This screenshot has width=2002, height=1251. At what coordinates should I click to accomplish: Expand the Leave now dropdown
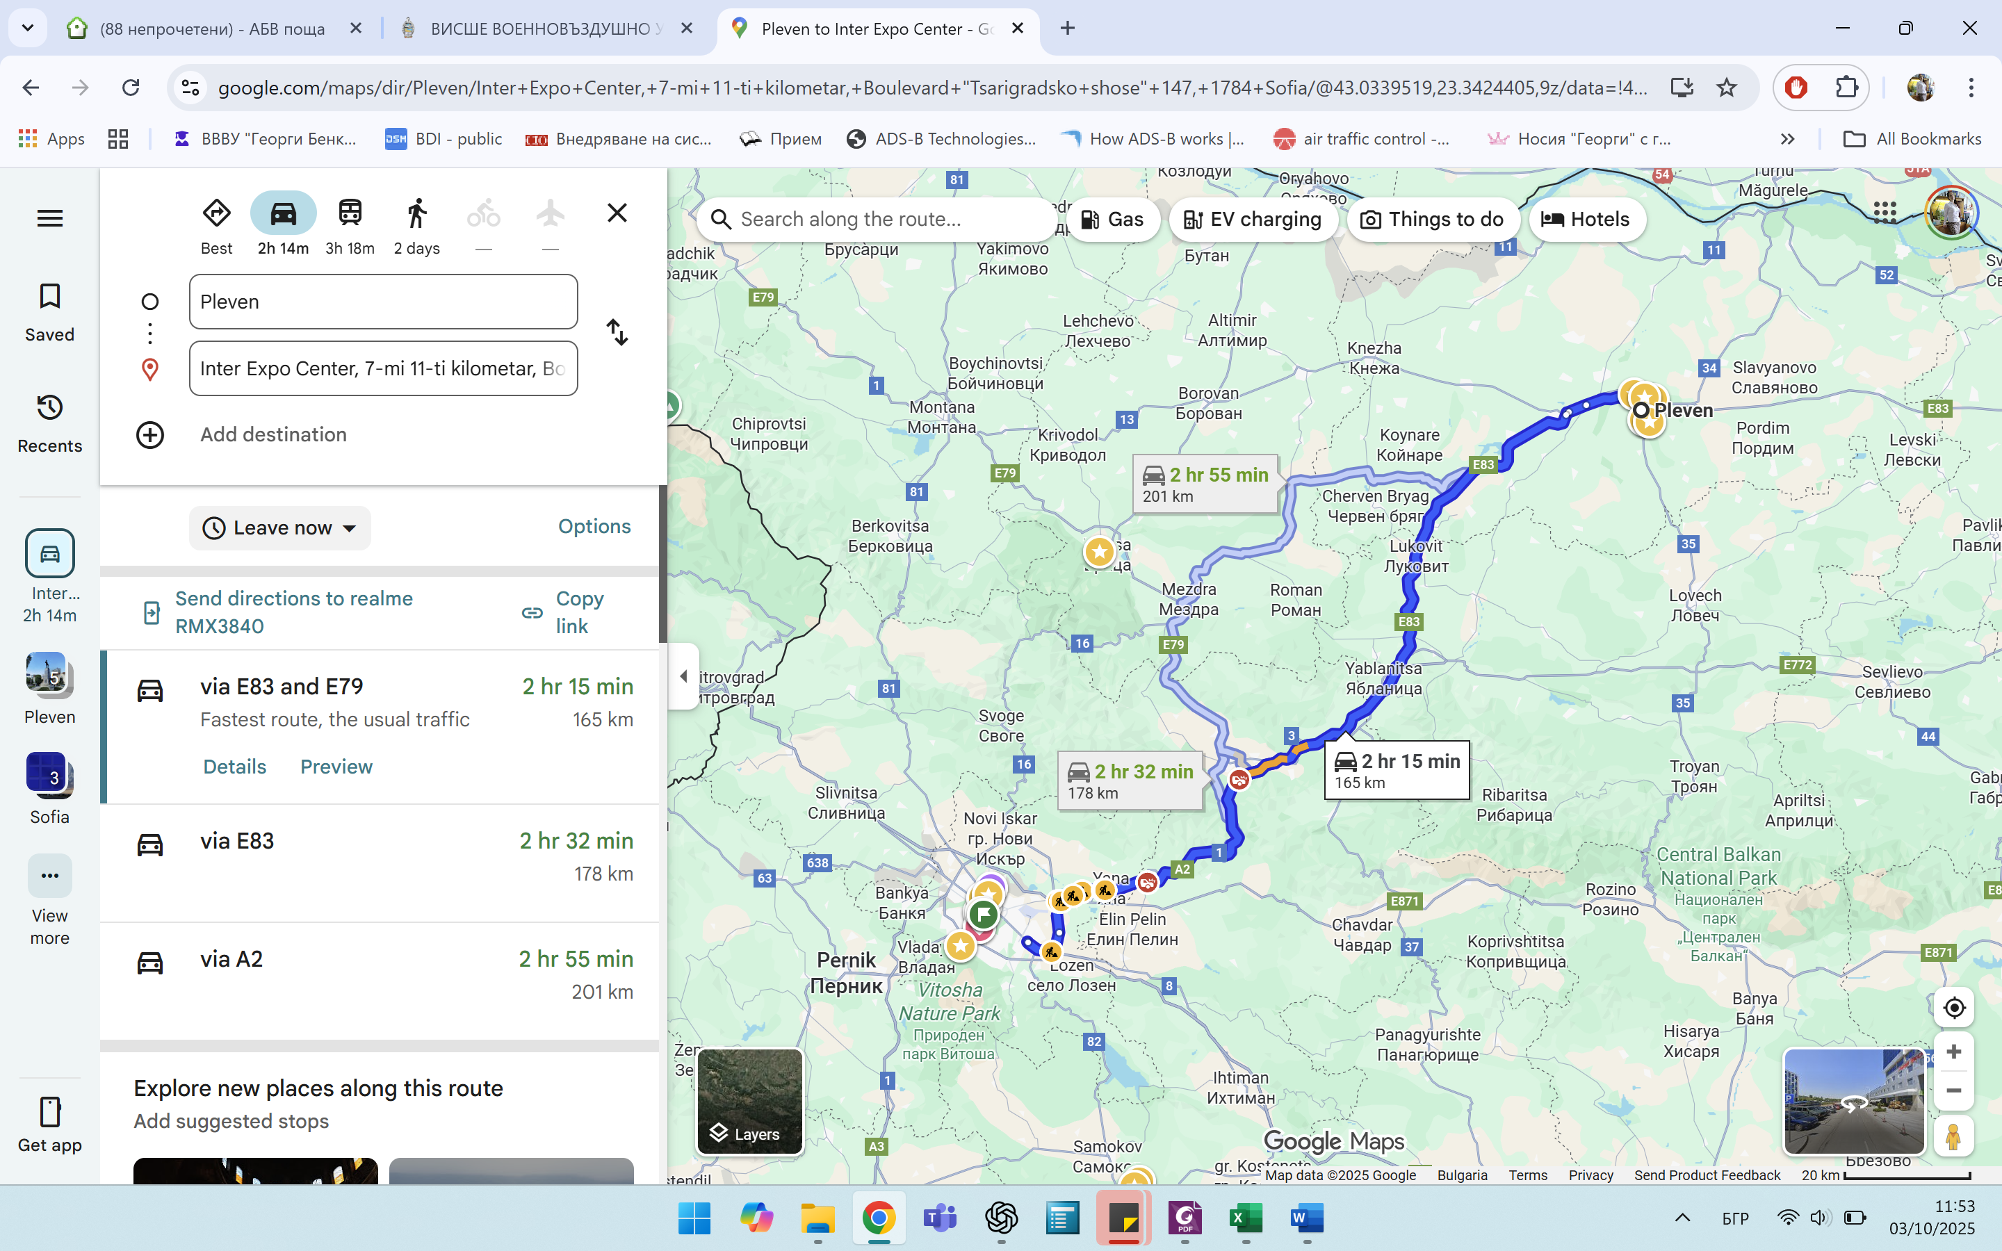click(x=279, y=528)
